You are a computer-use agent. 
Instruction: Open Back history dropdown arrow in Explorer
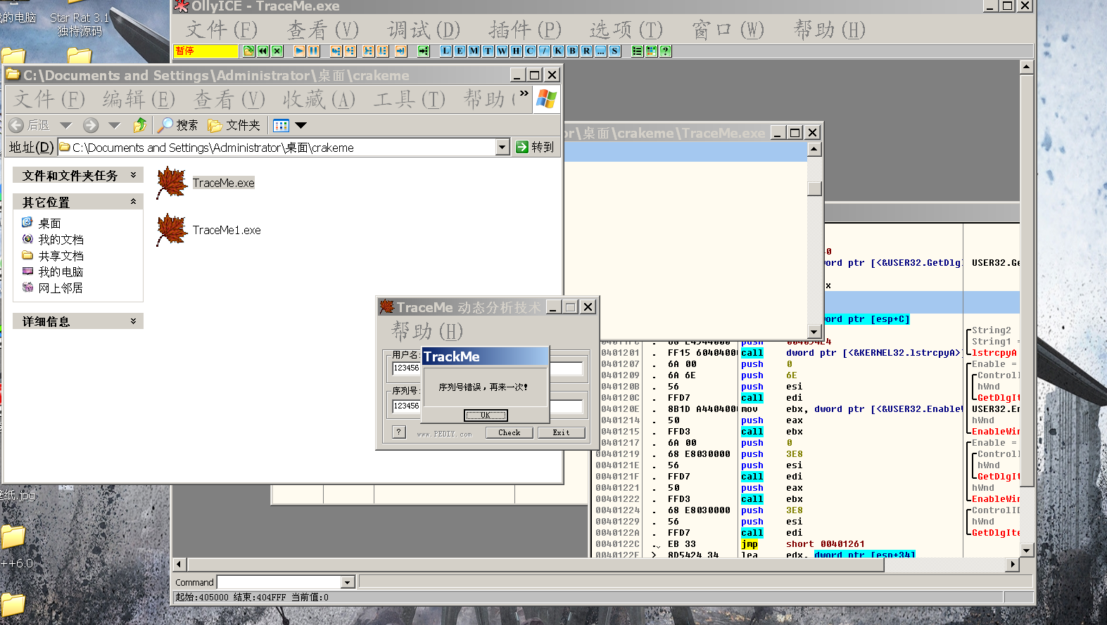pyautogui.click(x=65, y=125)
